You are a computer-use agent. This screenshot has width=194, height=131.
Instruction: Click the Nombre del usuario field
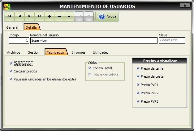pos(94,40)
